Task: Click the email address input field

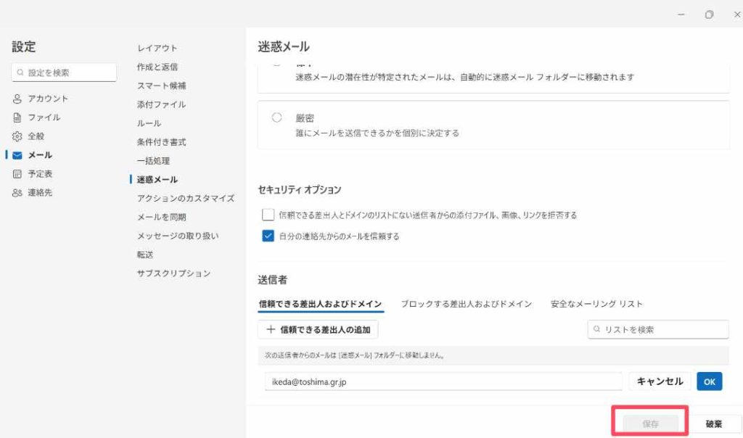Action: [x=443, y=381]
